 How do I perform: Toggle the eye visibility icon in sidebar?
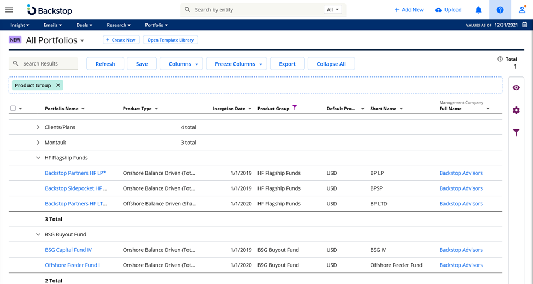point(516,88)
